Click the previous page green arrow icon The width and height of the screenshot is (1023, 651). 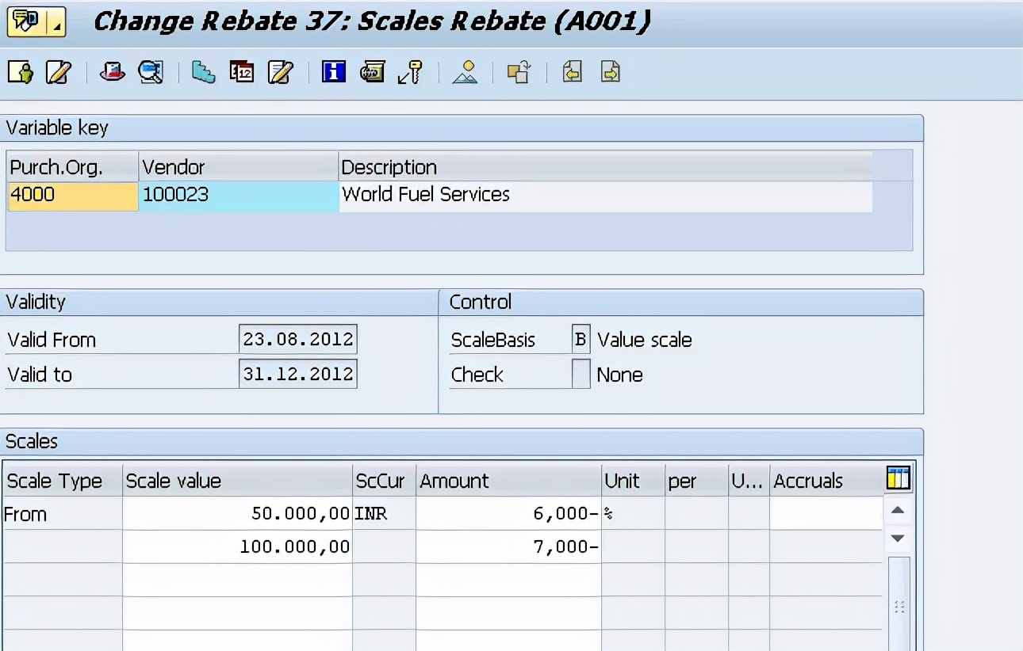[x=572, y=73]
